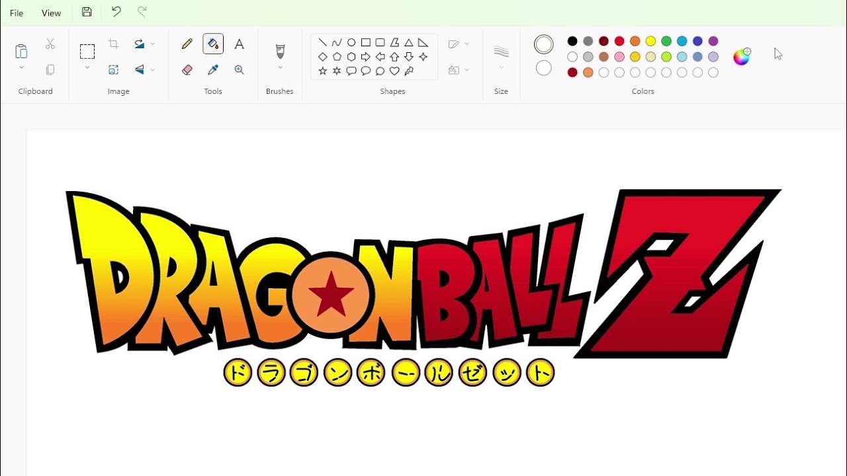Select the Brushes tool
This screenshot has width=847, height=476.
click(x=280, y=50)
